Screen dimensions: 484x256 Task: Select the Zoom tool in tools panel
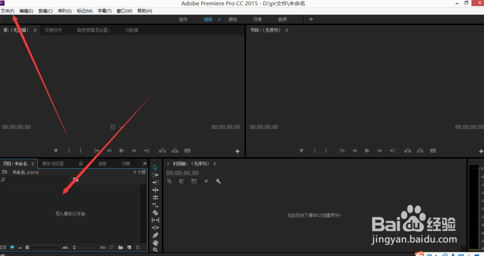pyautogui.click(x=155, y=250)
